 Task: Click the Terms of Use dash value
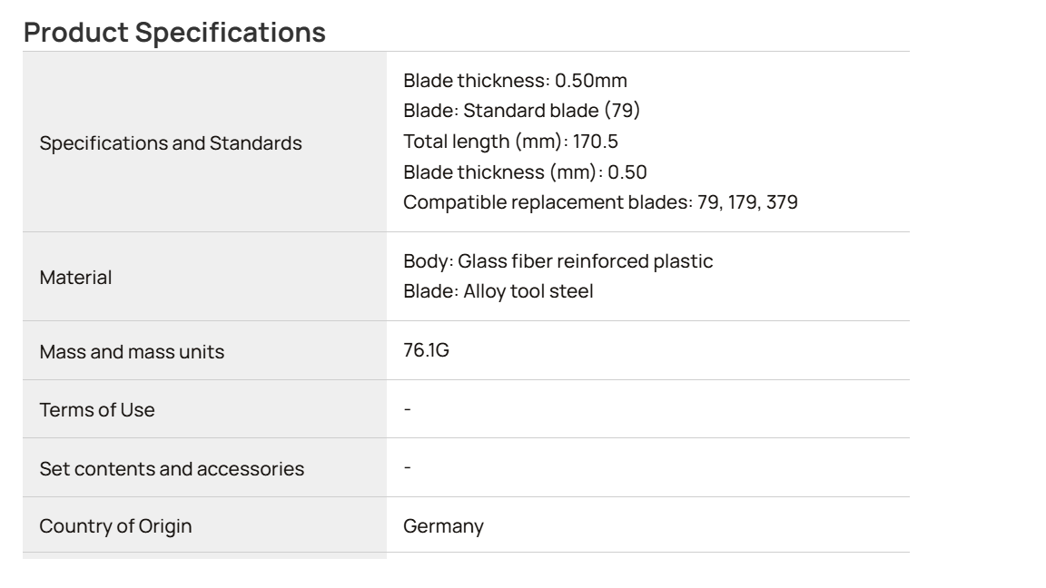coord(408,408)
